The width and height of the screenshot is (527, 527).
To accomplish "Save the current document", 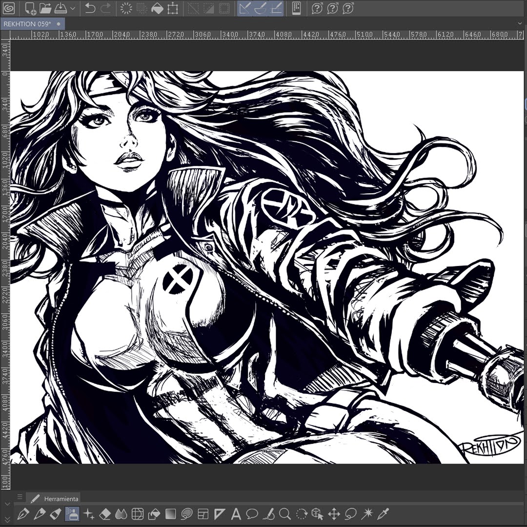I will point(61,8).
